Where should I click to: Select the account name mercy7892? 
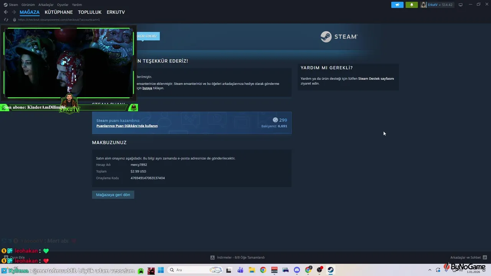(x=139, y=165)
